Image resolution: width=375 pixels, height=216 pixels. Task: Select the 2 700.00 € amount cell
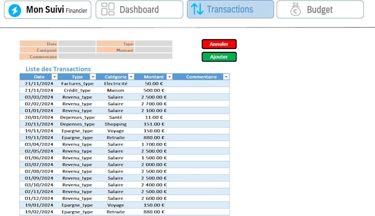click(154, 104)
